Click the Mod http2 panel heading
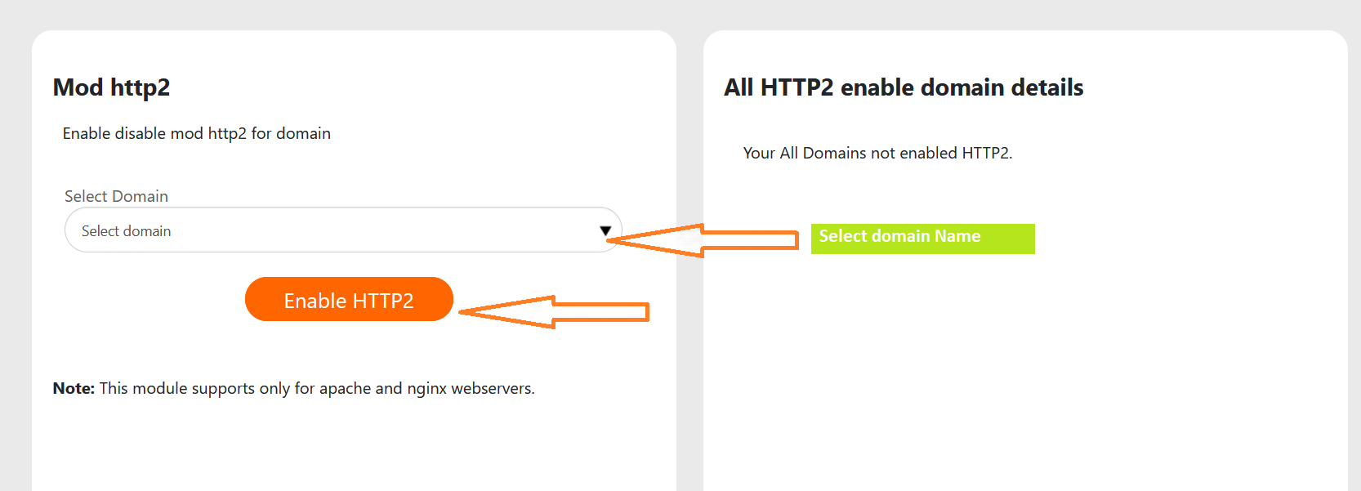 [111, 87]
